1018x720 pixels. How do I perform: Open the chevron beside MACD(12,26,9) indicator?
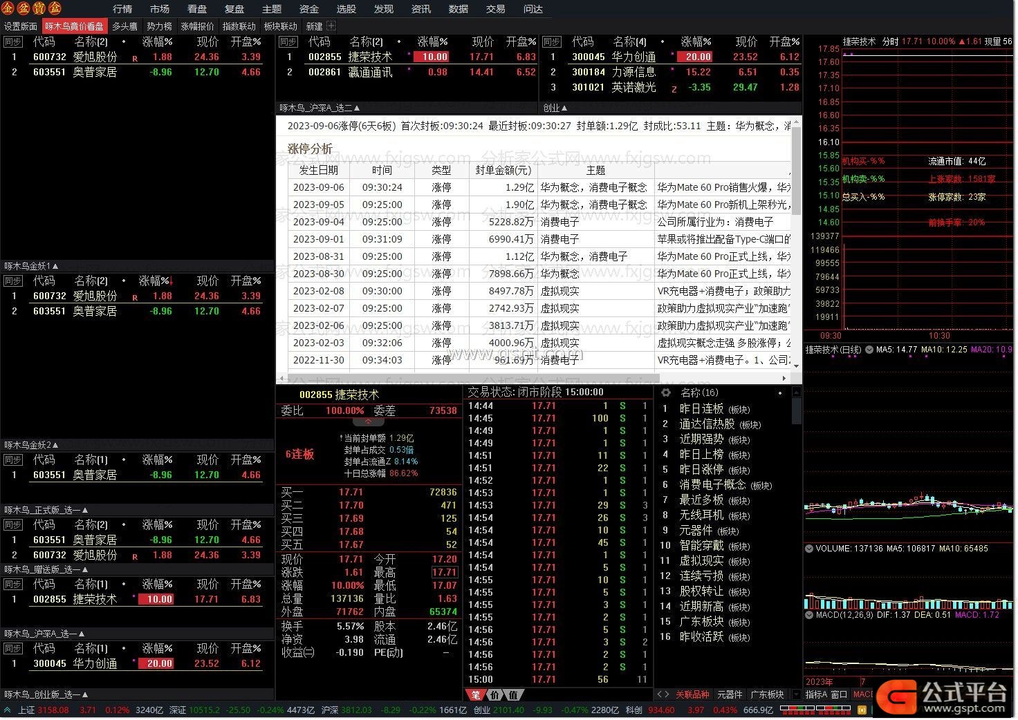[x=809, y=614]
